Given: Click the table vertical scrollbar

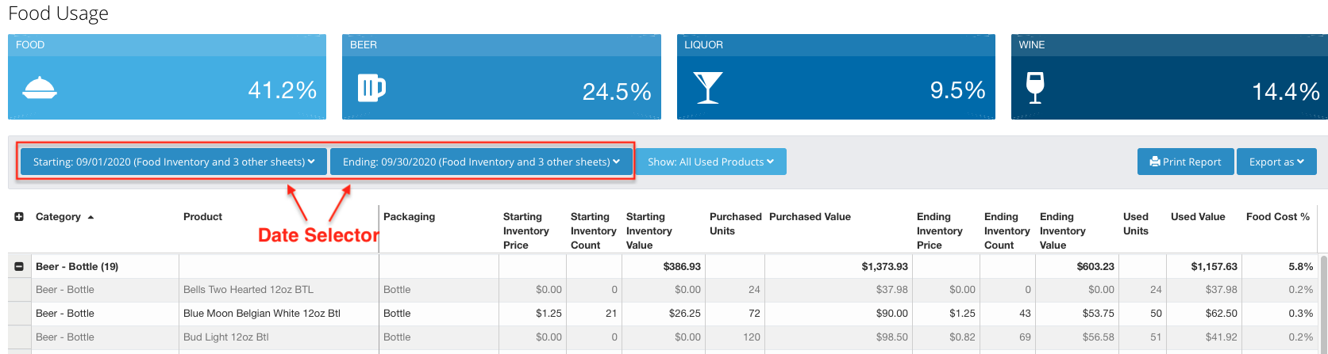Looking at the screenshot, I should pos(1323,304).
